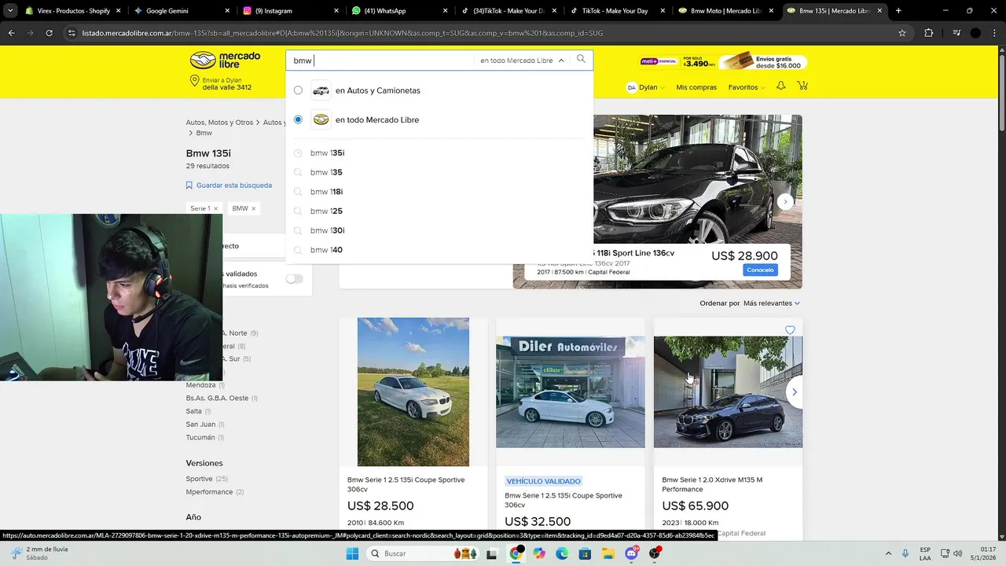Image resolution: width=1006 pixels, height=566 pixels.
Task: Show next photo on Xdrive M135 listing
Action: pos(794,391)
